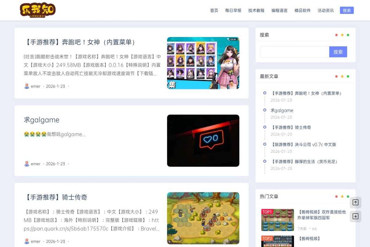370x247 pixels.
Task: Click the avatar icon on the 求galgame post
Action: (26, 164)
